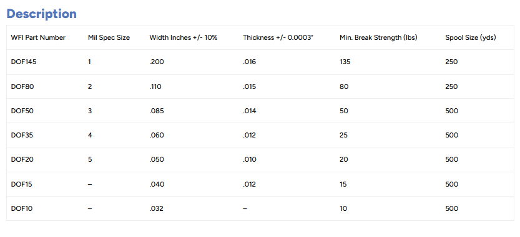Click the .200 width value
520x237 pixels.
157,62
